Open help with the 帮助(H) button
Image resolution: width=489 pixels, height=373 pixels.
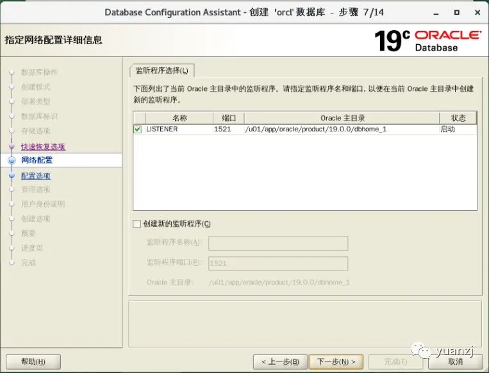[33, 361]
